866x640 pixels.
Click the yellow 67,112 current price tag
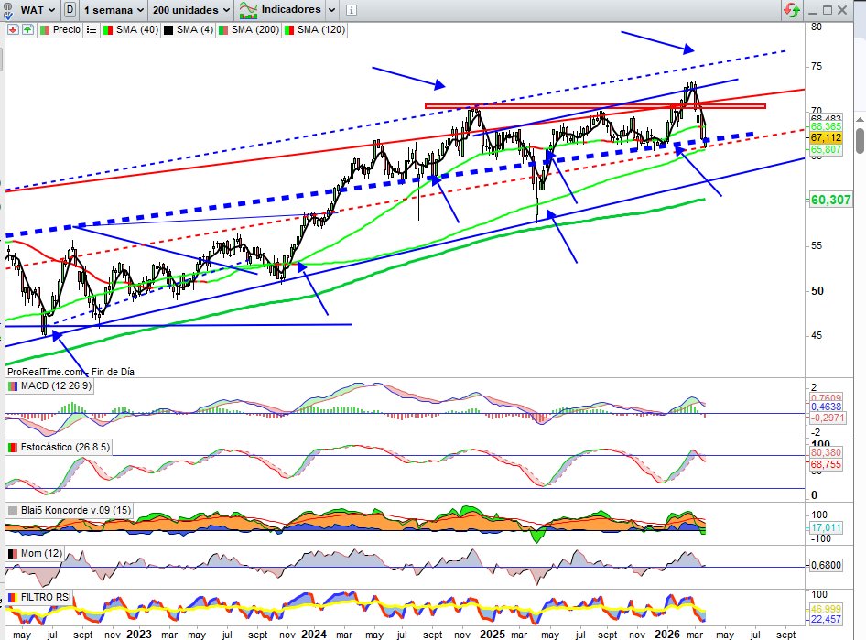tap(827, 138)
